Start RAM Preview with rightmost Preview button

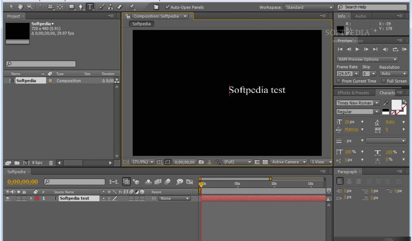pos(404,49)
